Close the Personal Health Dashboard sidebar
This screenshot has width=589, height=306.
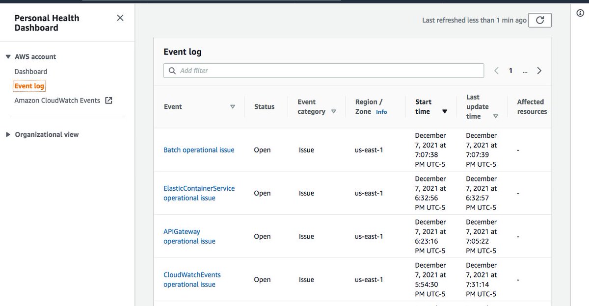(120, 18)
